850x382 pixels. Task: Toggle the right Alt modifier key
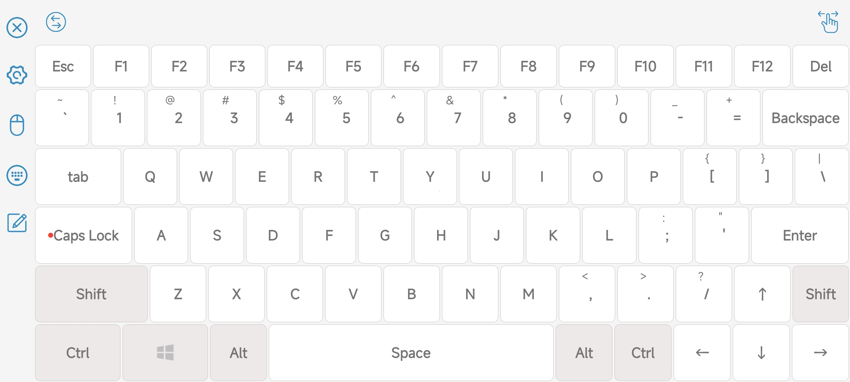(x=584, y=353)
